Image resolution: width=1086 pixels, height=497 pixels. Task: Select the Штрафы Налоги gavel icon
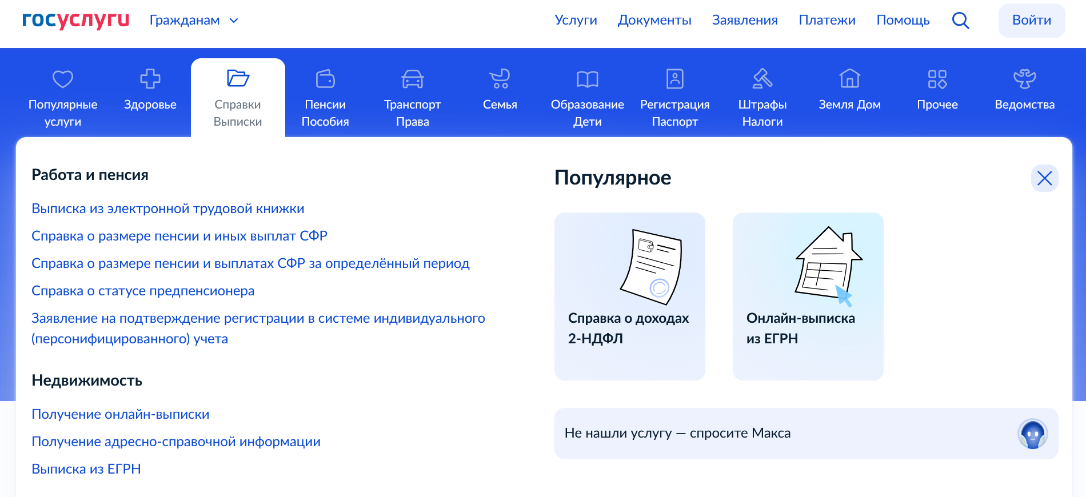tap(762, 79)
